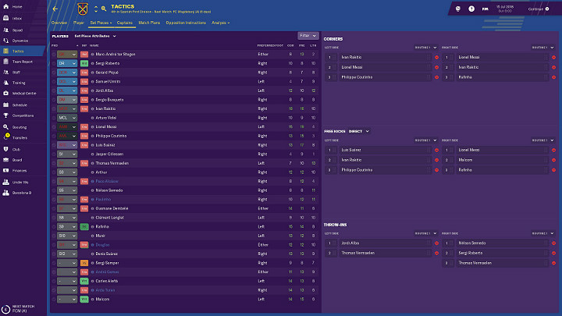562x316 pixels.
Task: Open the free kicks Direct type dropdown
Action: tap(359, 132)
